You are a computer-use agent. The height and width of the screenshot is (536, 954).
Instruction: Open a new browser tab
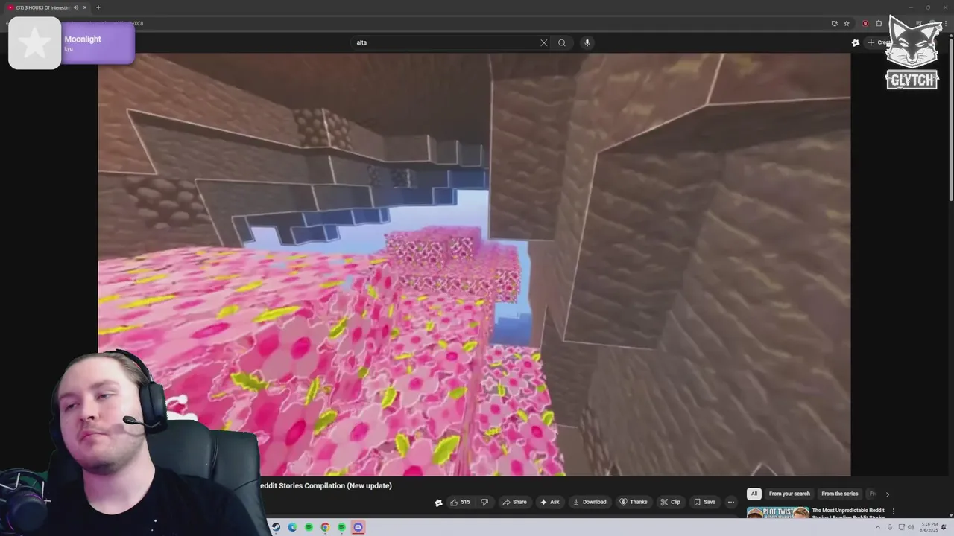(x=98, y=7)
